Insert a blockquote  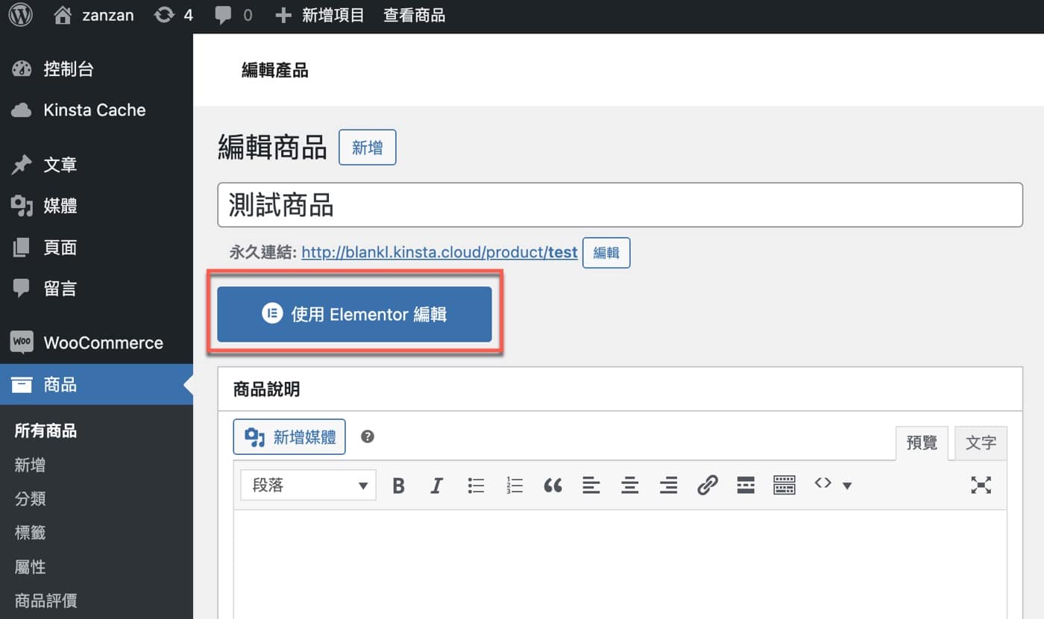[553, 486]
